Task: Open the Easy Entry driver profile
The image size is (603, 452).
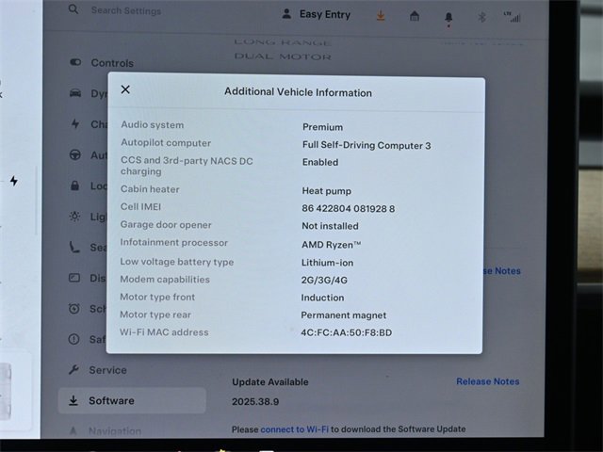Action: point(317,15)
